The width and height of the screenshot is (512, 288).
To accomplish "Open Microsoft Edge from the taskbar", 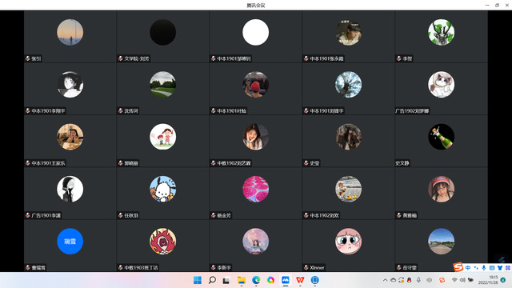I will click(256, 280).
